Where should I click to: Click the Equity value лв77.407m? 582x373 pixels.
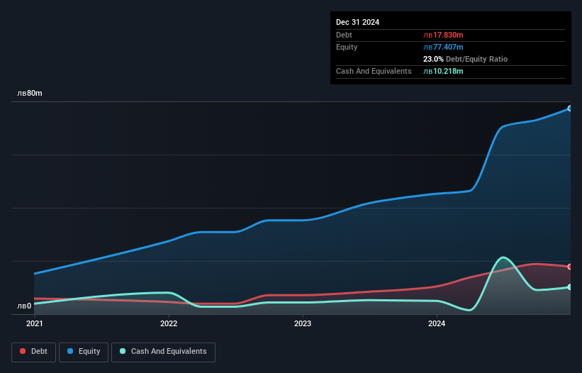[443, 47]
